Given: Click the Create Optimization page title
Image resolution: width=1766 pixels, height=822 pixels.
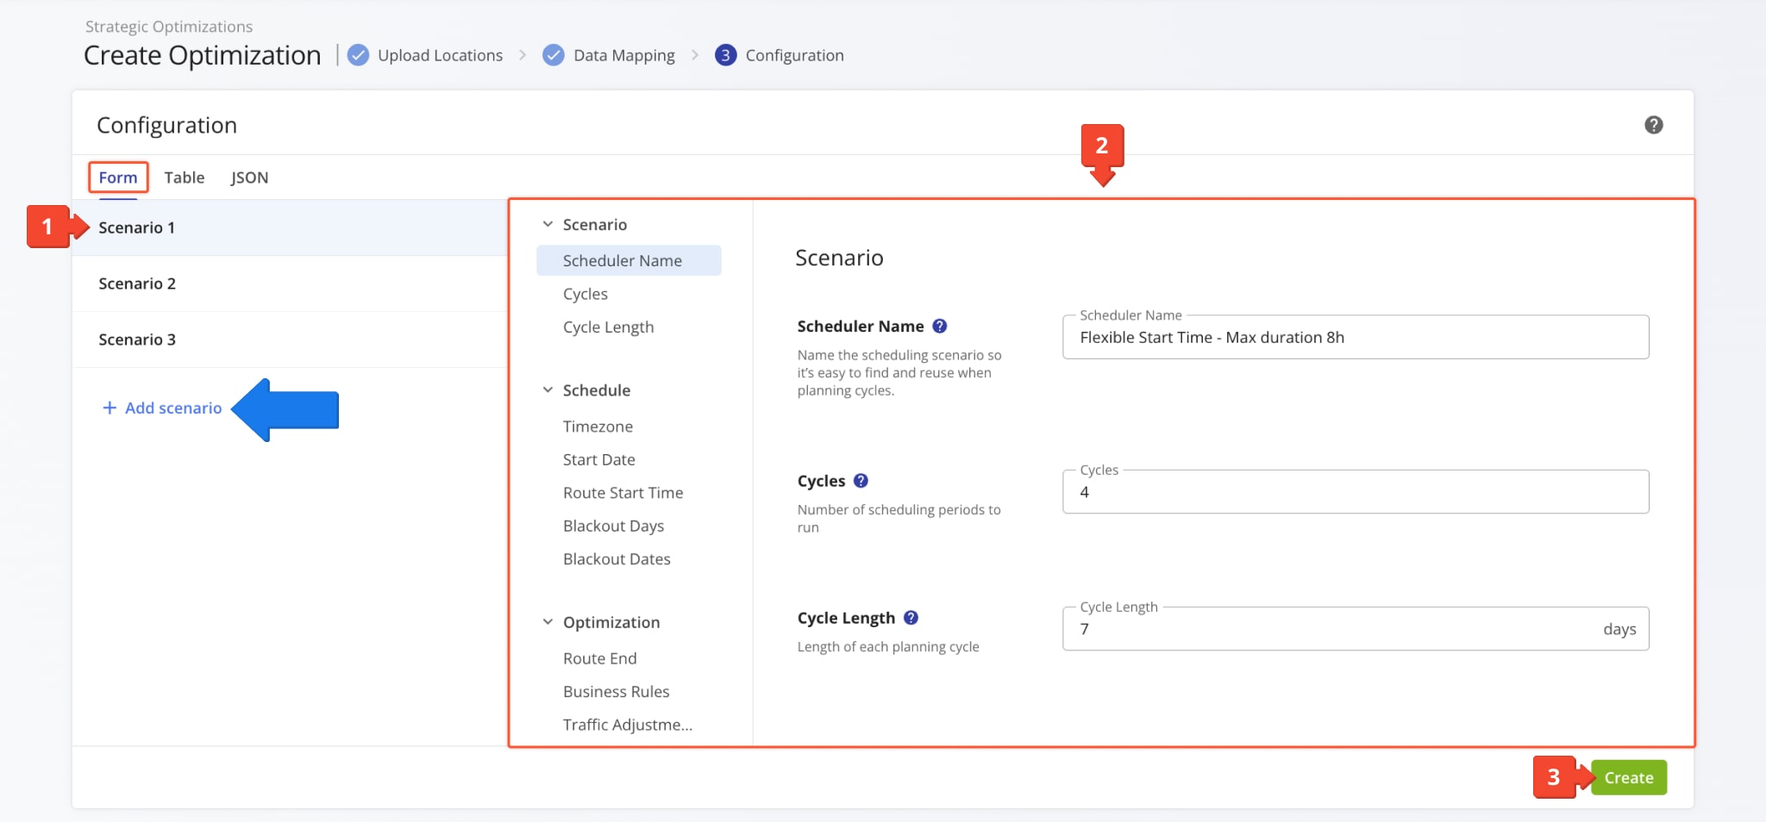Looking at the screenshot, I should tap(203, 55).
